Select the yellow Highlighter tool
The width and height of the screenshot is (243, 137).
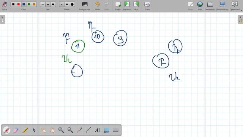tap(25, 130)
